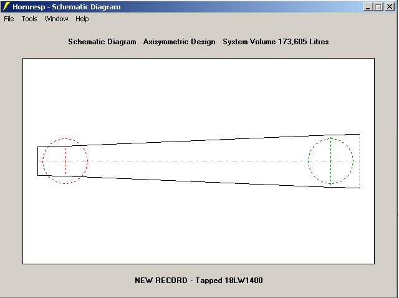The height and width of the screenshot is (298, 399).
Task: Click the 'Axisymmetric Design' text
Action: (x=179, y=42)
